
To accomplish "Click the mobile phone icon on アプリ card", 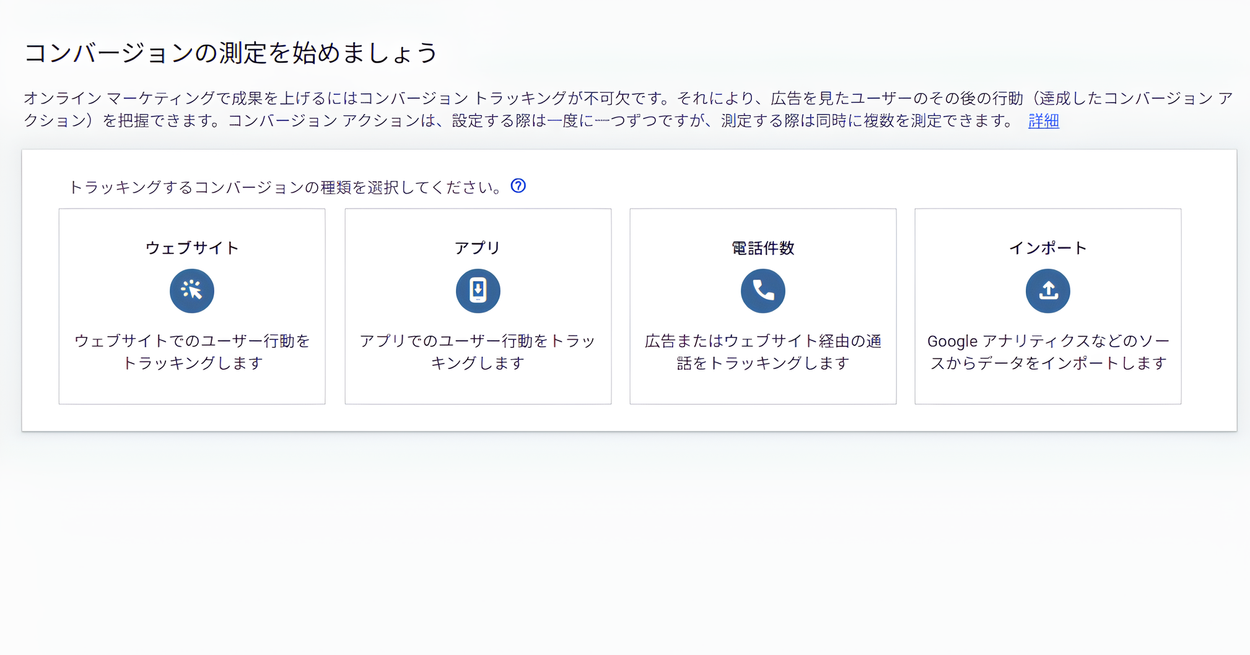I will coord(478,290).
